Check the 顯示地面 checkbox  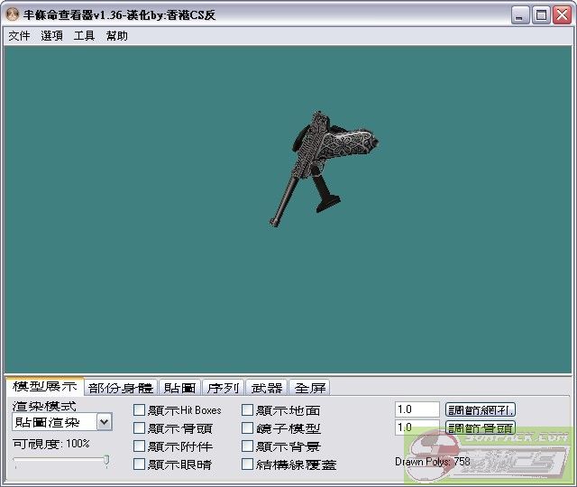click(248, 410)
